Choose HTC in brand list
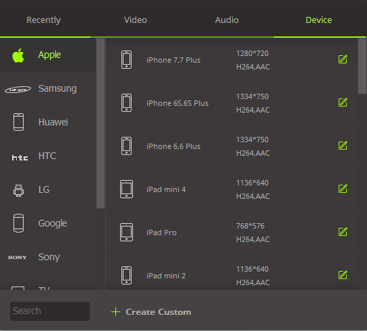This screenshot has width=367, height=331. click(x=47, y=156)
